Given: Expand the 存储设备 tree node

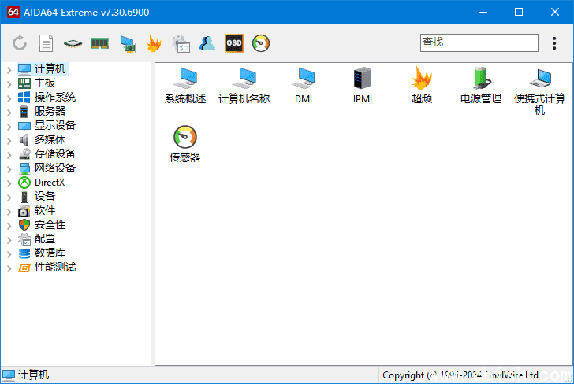Looking at the screenshot, I should pyautogui.click(x=9, y=154).
